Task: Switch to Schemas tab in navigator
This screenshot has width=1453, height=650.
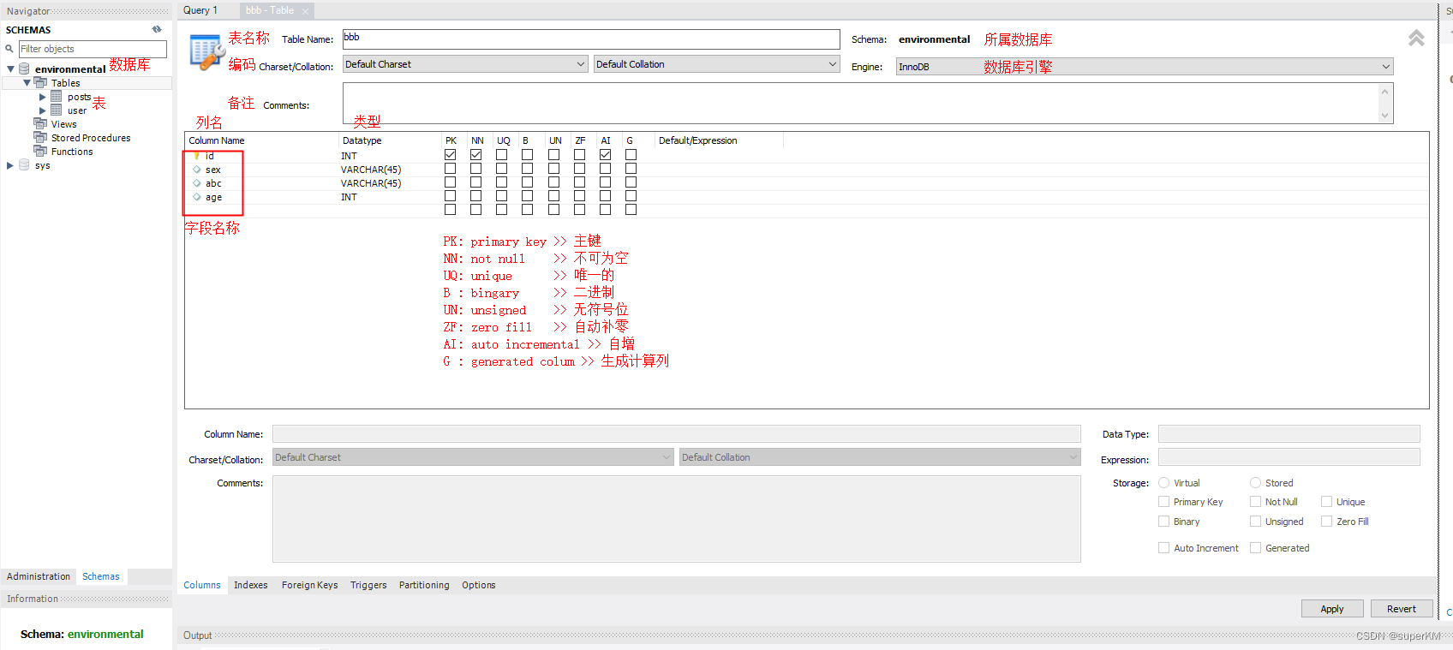Action: tap(101, 576)
